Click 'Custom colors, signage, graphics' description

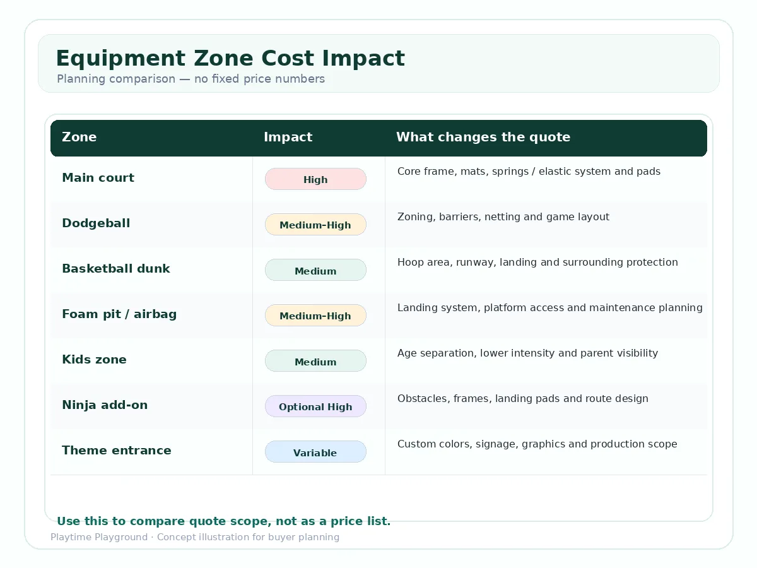click(x=537, y=444)
